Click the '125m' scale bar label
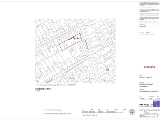Viewport: 160px width, 120px height. coord(124,110)
